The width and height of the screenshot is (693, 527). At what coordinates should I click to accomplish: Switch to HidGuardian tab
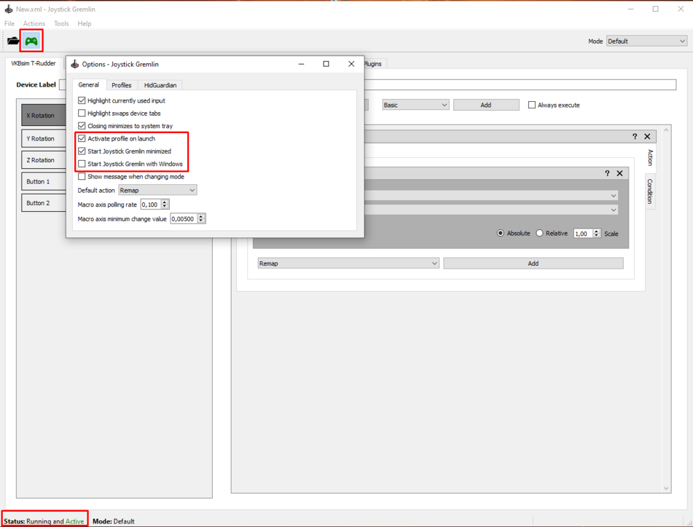(160, 84)
